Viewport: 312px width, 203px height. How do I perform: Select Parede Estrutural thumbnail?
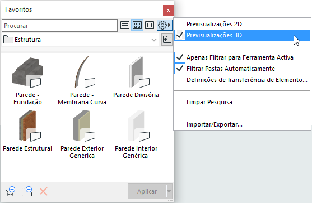tap(30, 126)
